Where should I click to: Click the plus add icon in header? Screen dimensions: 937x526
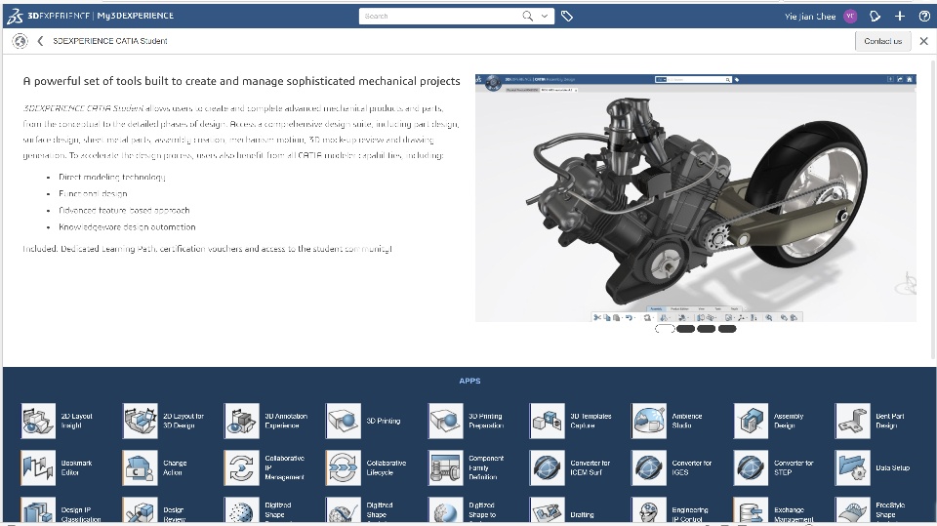tap(899, 17)
